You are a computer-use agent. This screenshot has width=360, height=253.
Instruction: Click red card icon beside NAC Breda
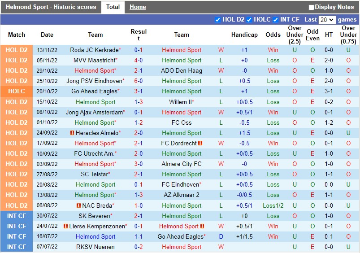(x=78, y=205)
